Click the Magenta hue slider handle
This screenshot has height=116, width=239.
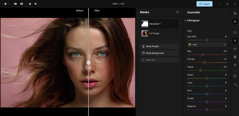point(207,109)
